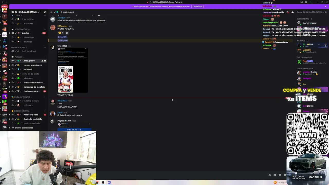Click the ElMacarius username in chat
This screenshot has height=185, width=329.
click(x=62, y=26)
